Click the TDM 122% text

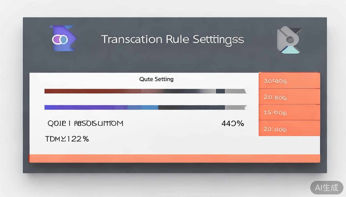click(x=67, y=139)
